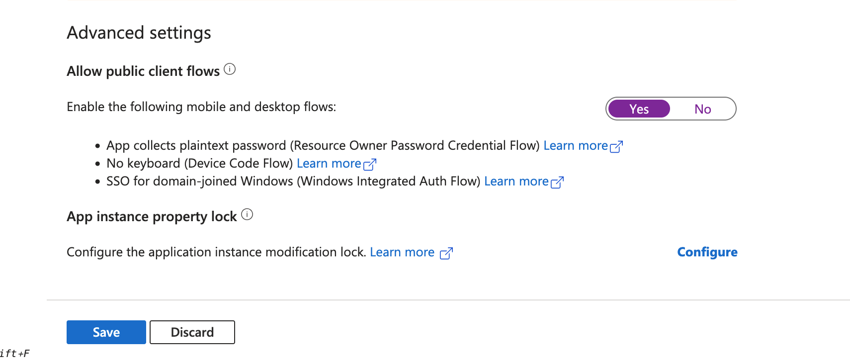Click the Allow public client flows label

[143, 71]
